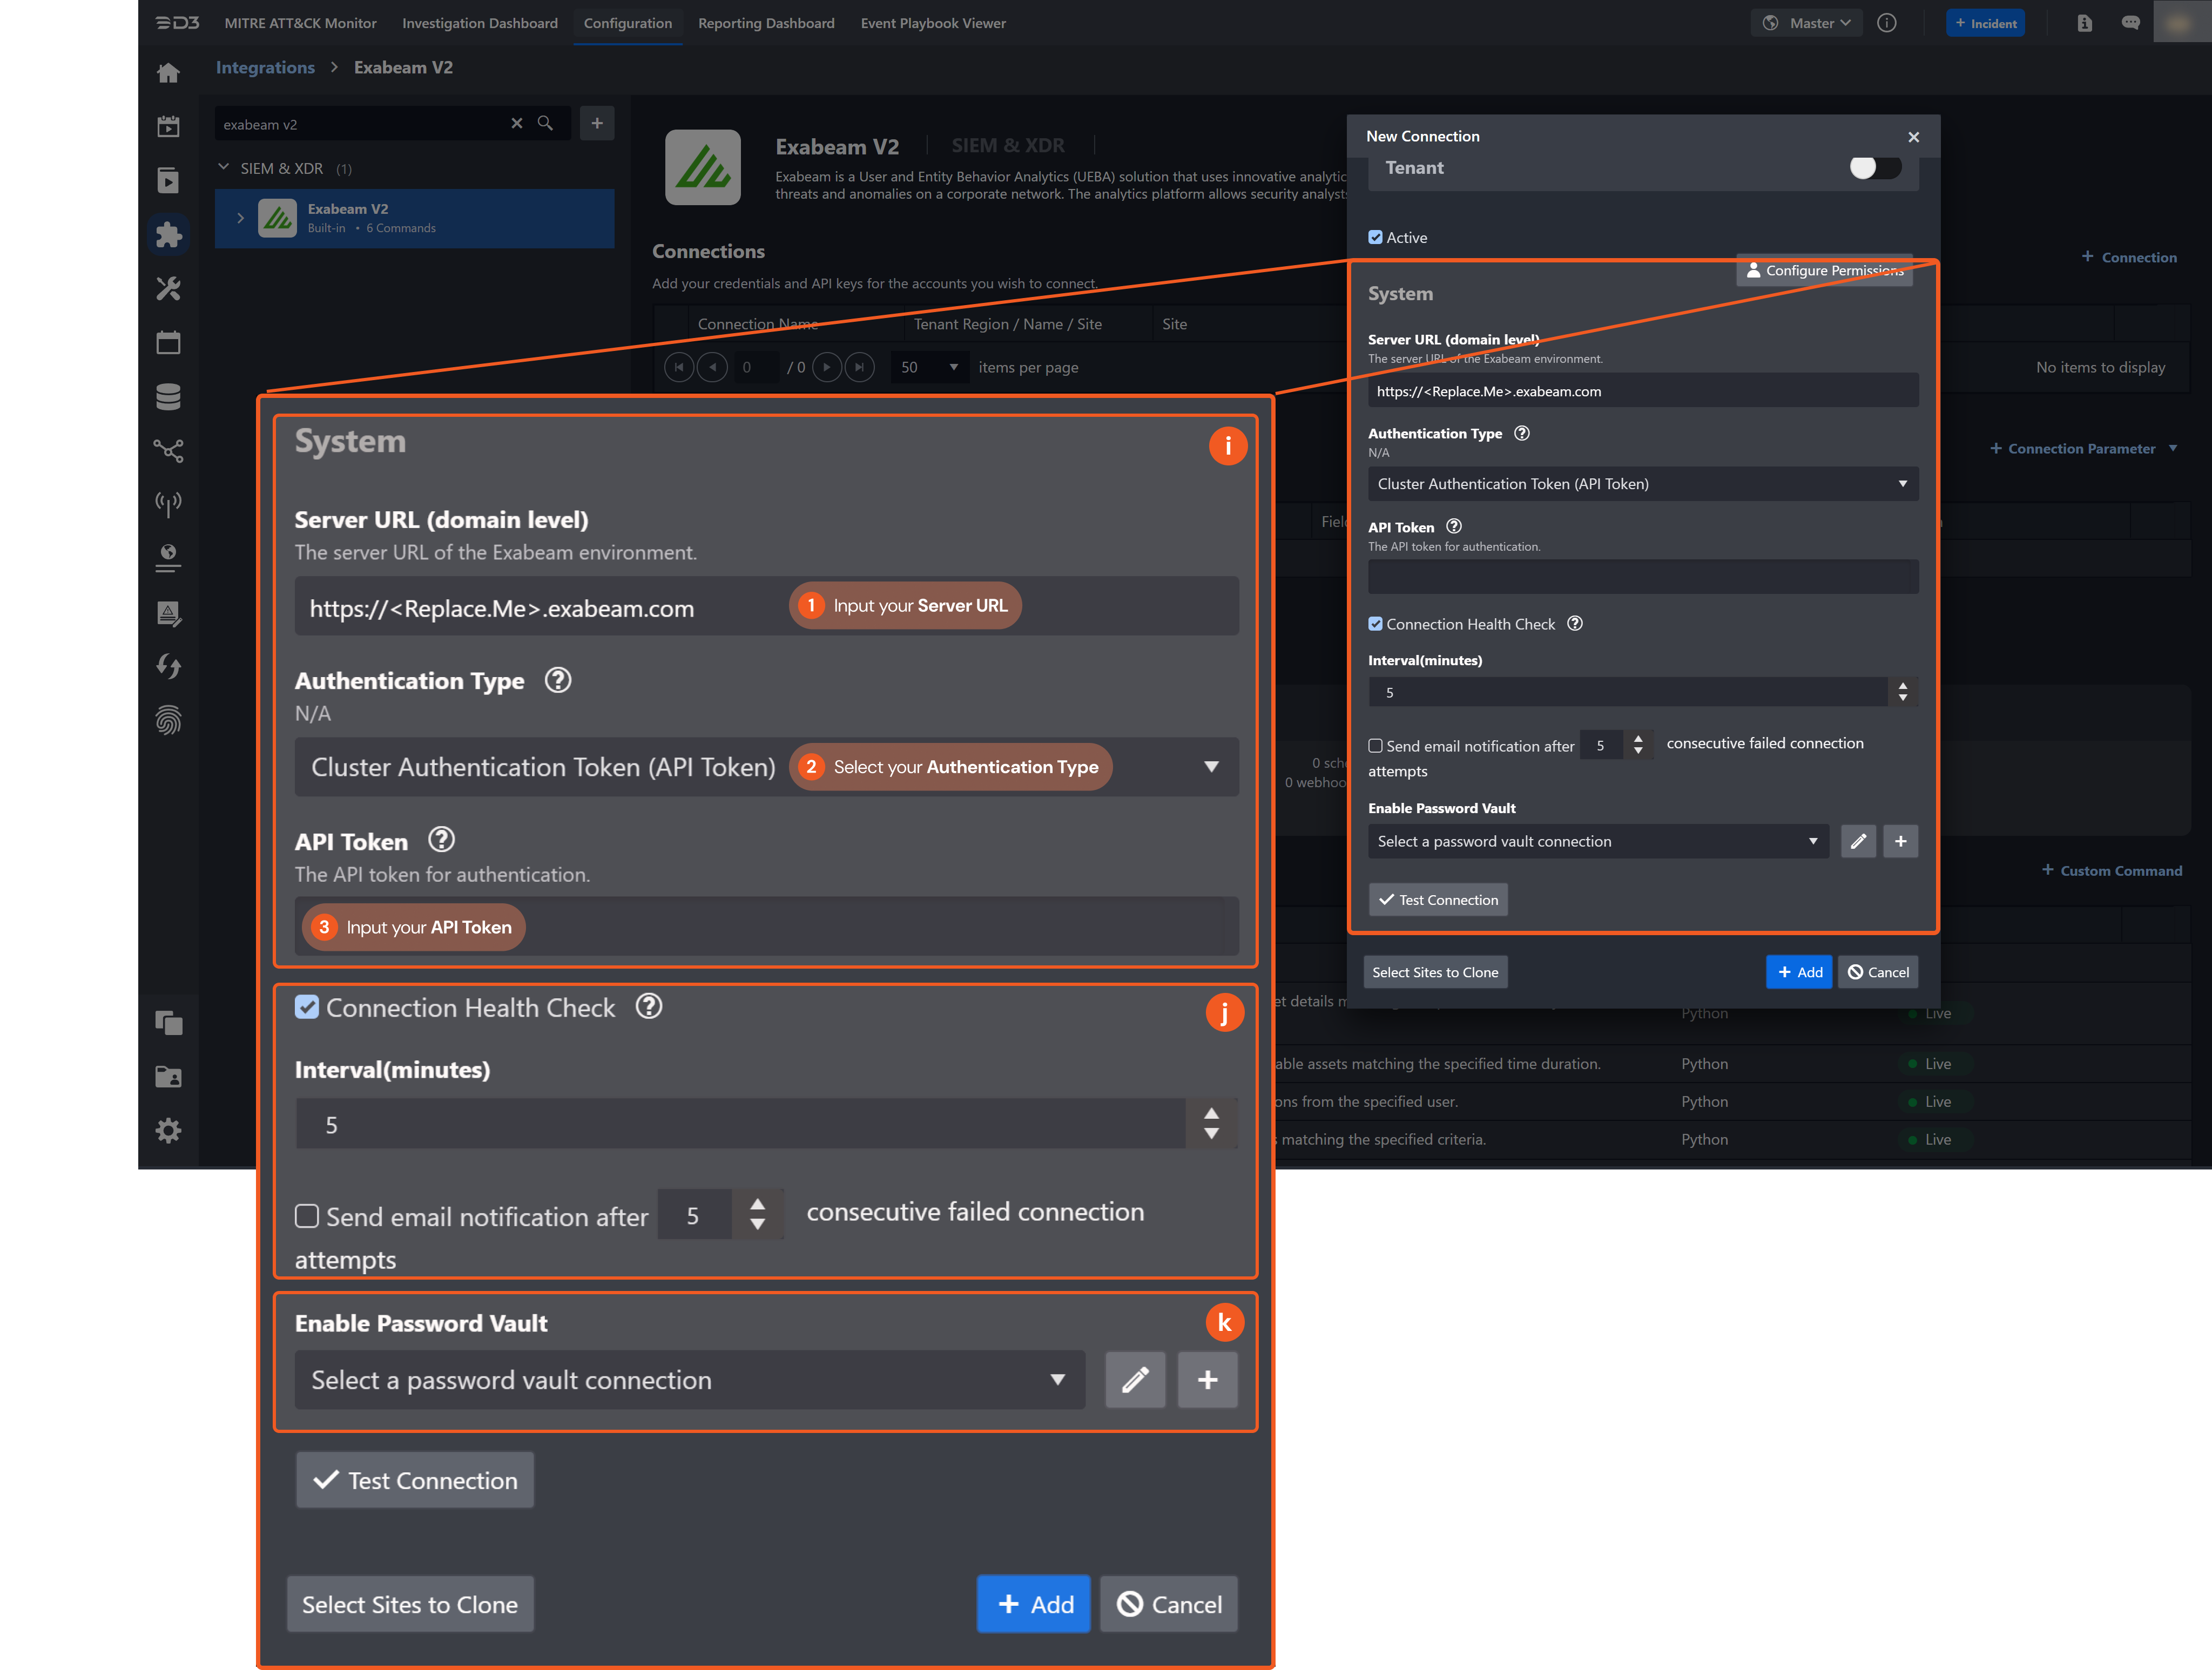Viewport: 2212px width, 1670px height.
Task: Click the fingerprint icon in sidebar
Action: pyautogui.click(x=168, y=720)
